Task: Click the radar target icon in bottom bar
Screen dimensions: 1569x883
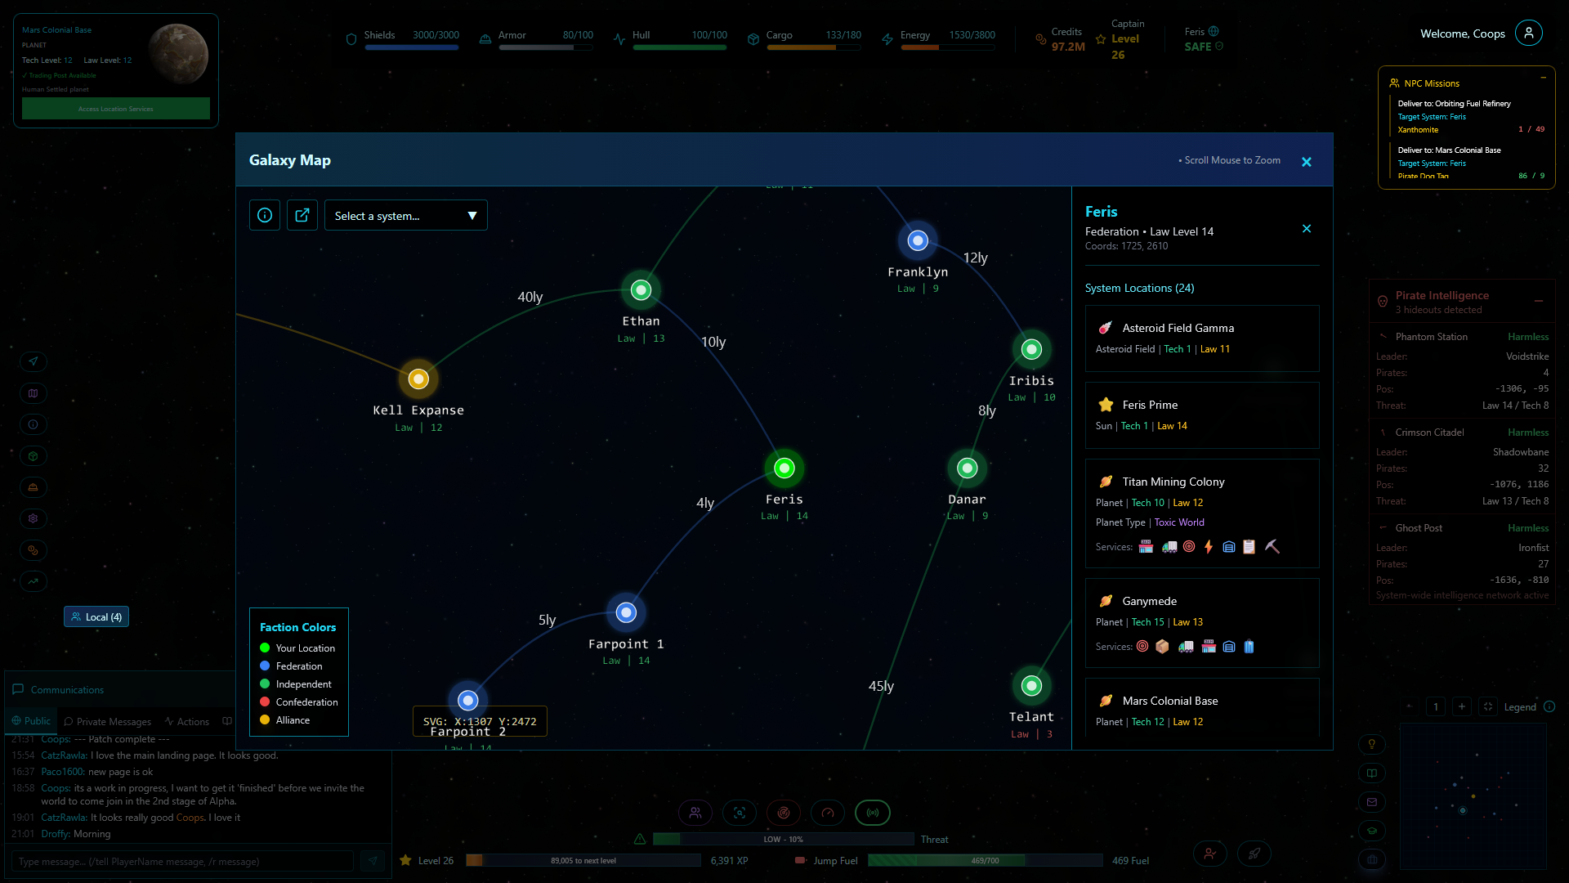Action: tap(784, 813)
